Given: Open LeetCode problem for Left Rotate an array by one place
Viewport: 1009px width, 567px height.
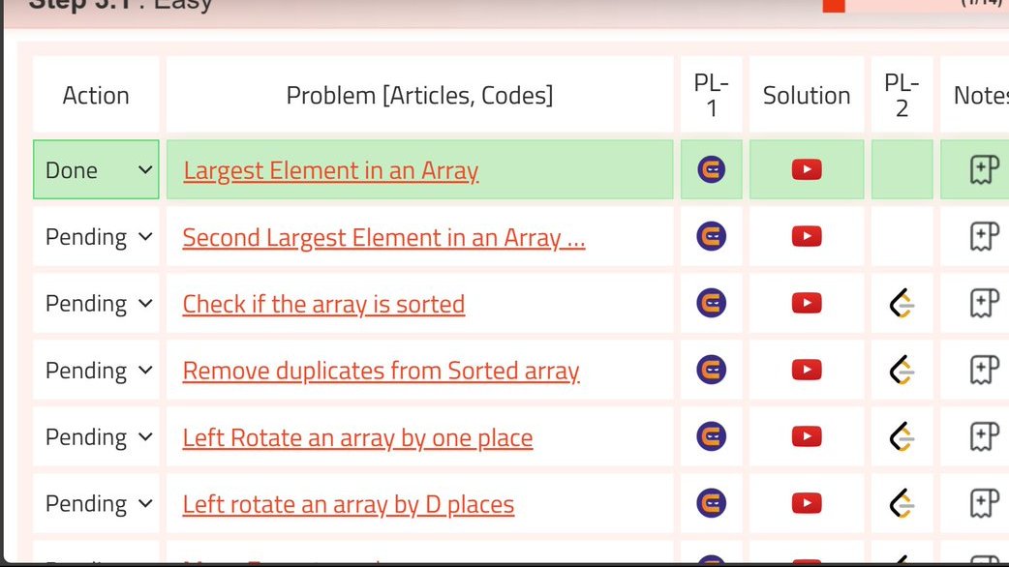Looking at the screenshot, I should [901, 435].
